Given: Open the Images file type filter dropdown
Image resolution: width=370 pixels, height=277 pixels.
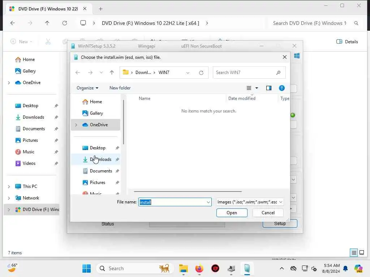Looking at the screenshot, I should point(250,202).
